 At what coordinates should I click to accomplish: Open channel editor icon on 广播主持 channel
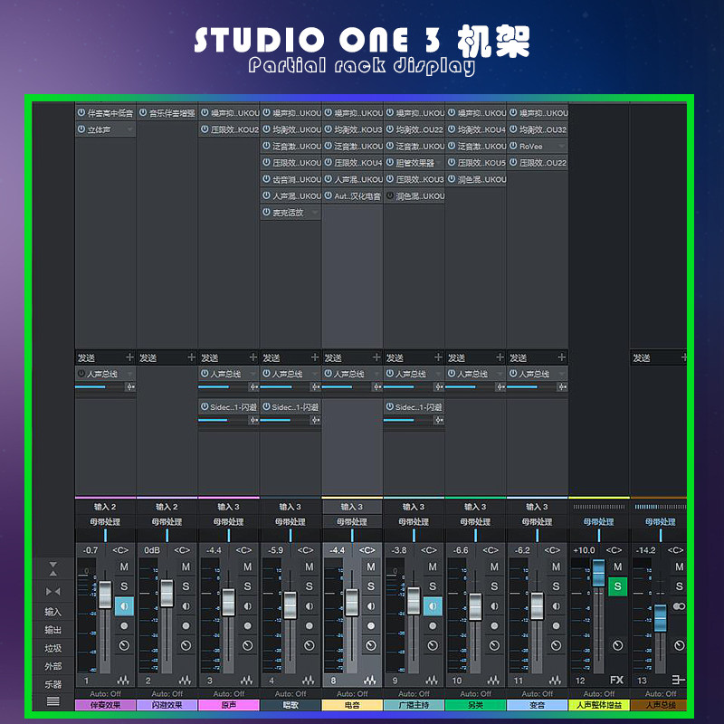(x=432, y=681)
